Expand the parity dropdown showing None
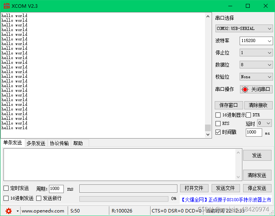 click(x=256, y=77)
